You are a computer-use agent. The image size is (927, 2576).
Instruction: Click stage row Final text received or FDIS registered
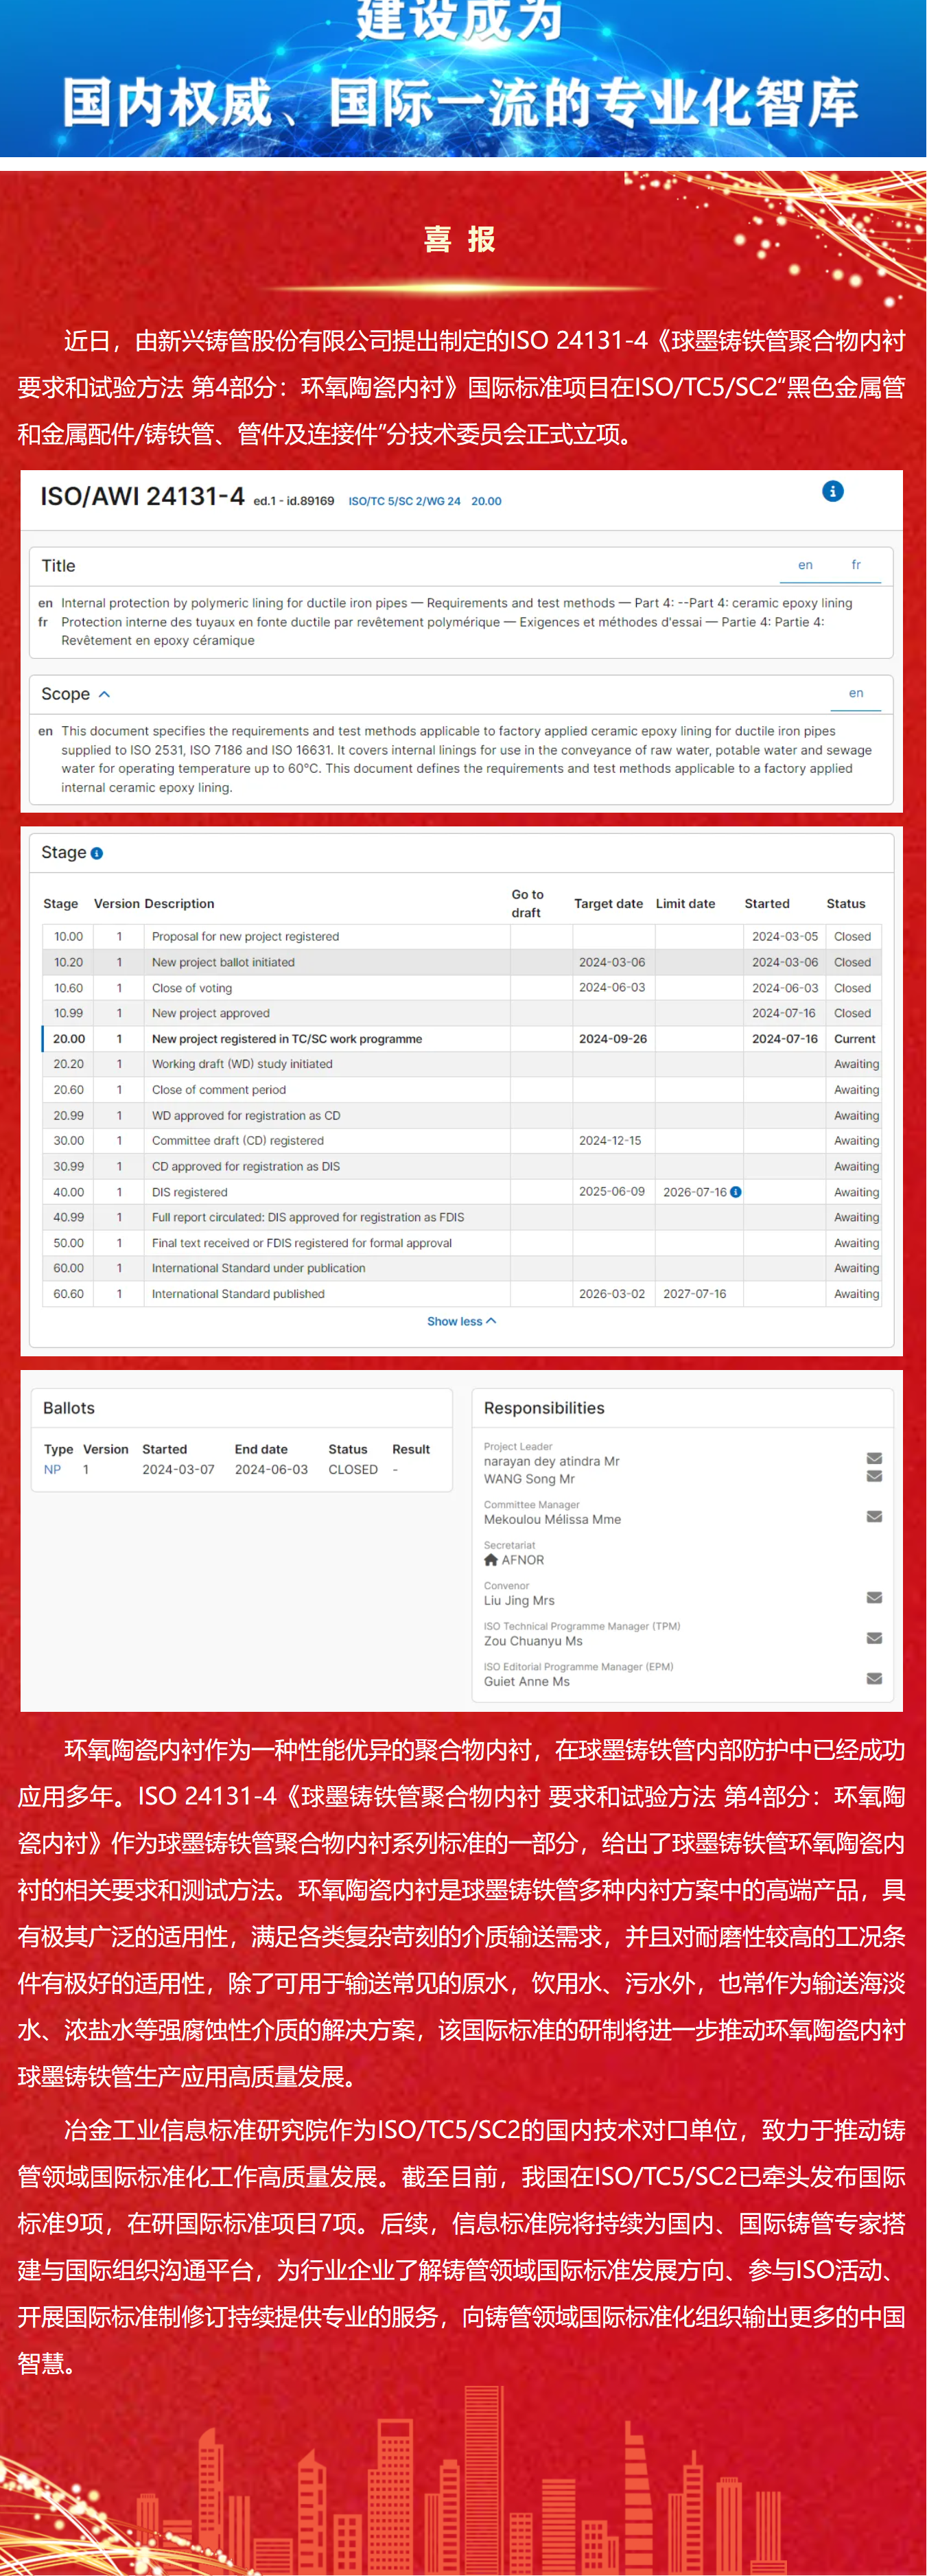[461, 1243]
